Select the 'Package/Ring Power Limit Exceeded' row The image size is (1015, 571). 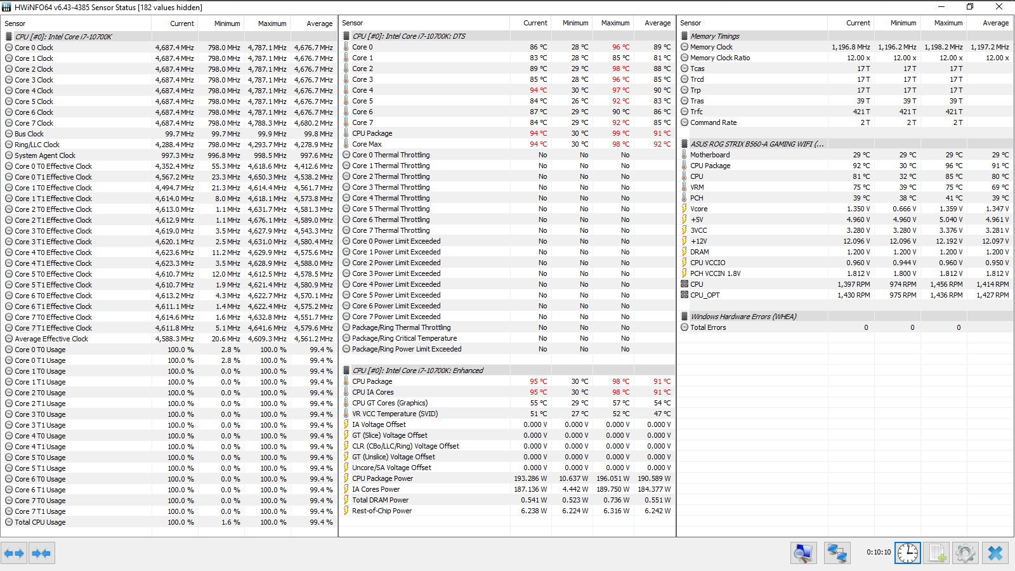pos(507,349)
